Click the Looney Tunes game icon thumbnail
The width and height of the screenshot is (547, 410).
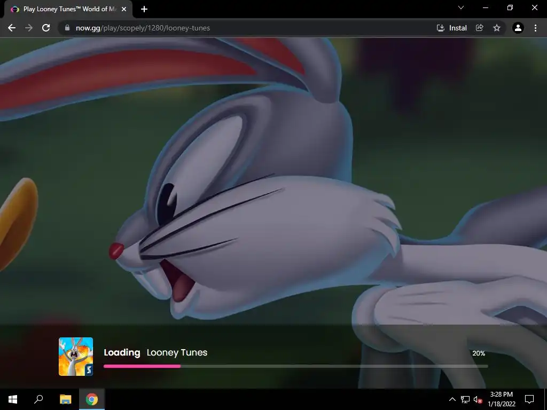coord(76,356)
